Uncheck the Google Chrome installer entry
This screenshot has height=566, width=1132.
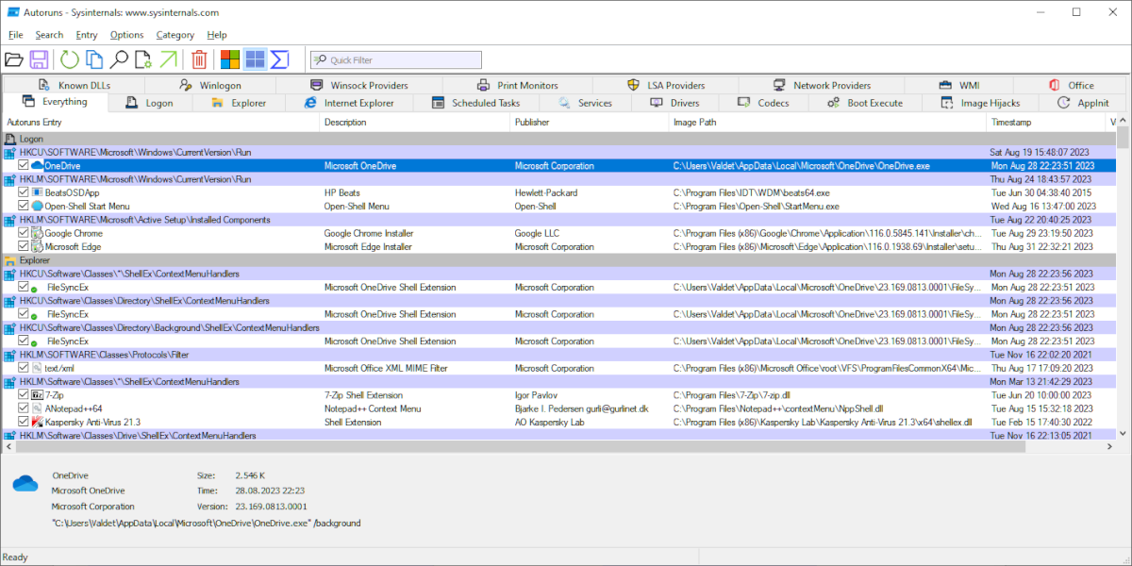(24, 233)
